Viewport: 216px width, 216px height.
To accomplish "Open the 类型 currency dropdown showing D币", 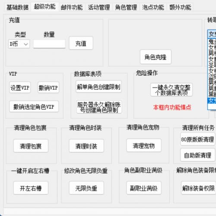I will (19, 44).
